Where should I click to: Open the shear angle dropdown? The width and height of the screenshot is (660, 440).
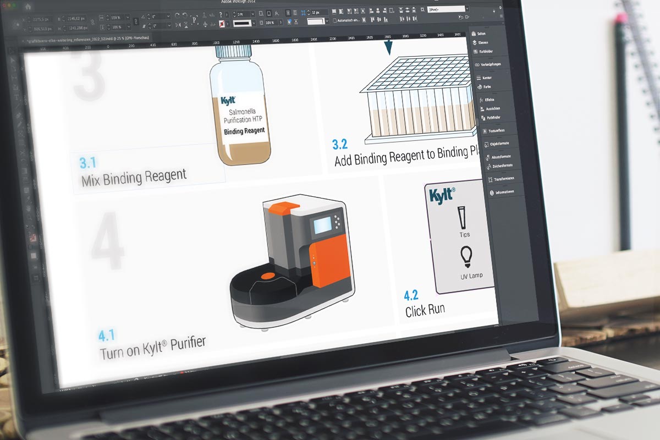tap(168, 26)
